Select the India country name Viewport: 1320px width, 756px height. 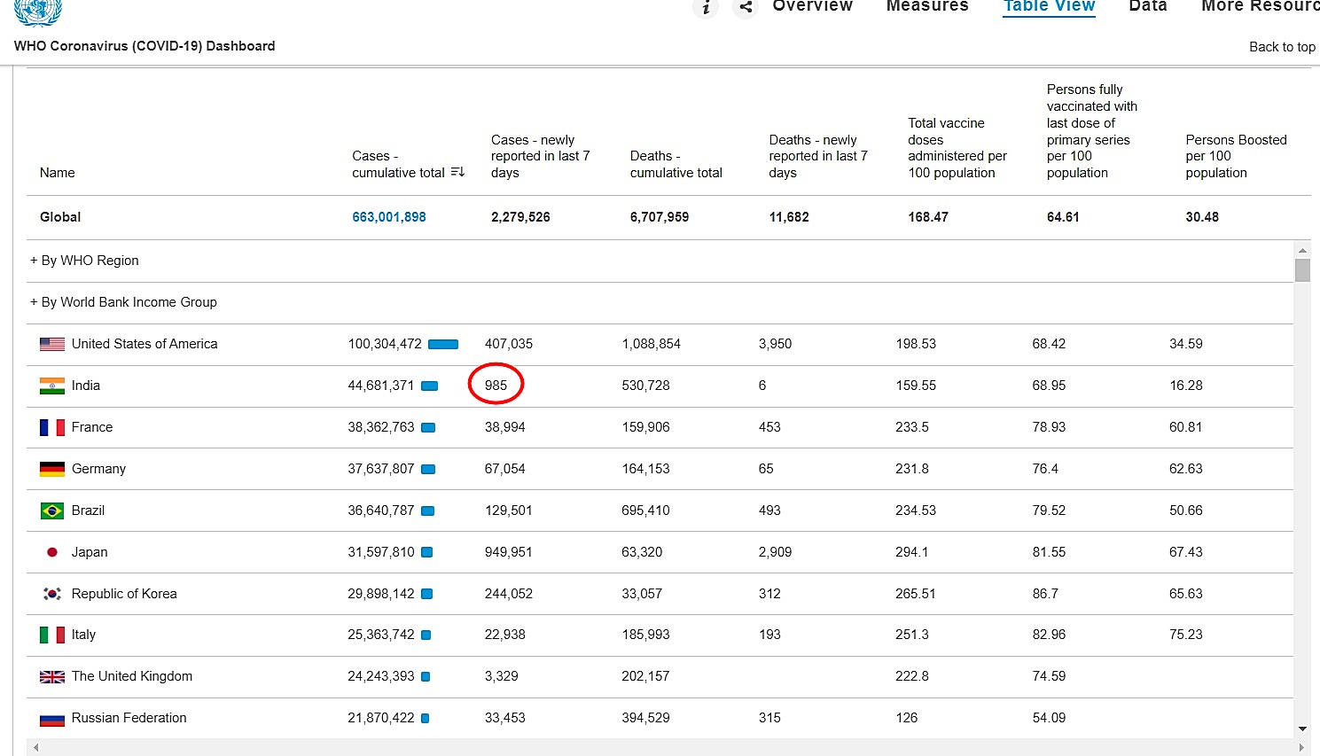point(86,386)
